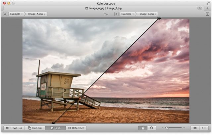Expand the far-right path bar menu arrow

point(208,14)
